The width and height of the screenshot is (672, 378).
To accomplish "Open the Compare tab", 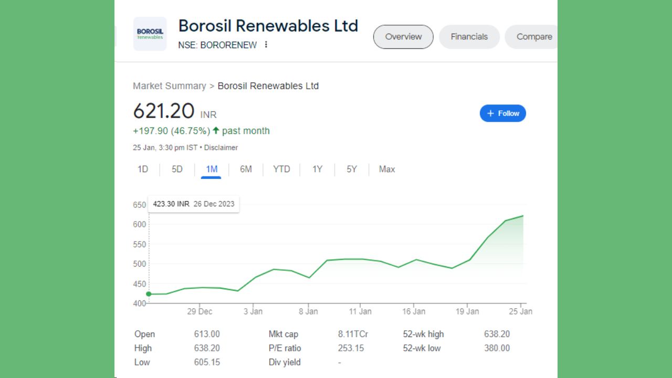I will 531,37.
